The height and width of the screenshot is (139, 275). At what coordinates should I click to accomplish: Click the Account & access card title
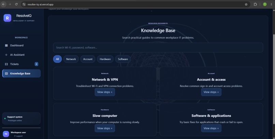[x=211, y=80]
